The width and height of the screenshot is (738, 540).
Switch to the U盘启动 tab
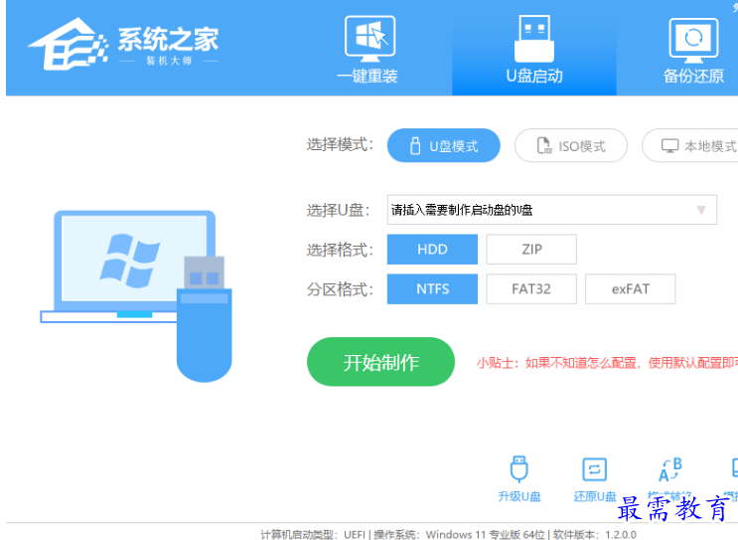click(534, 50)
